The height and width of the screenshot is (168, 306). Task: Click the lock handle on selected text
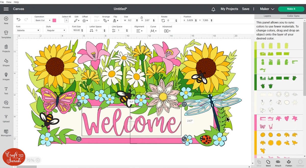coord(79,139)
